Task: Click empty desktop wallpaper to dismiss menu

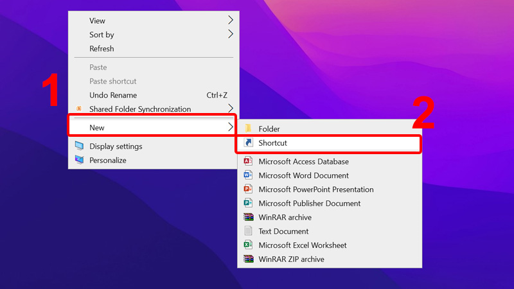Action: tap(385, 51)
